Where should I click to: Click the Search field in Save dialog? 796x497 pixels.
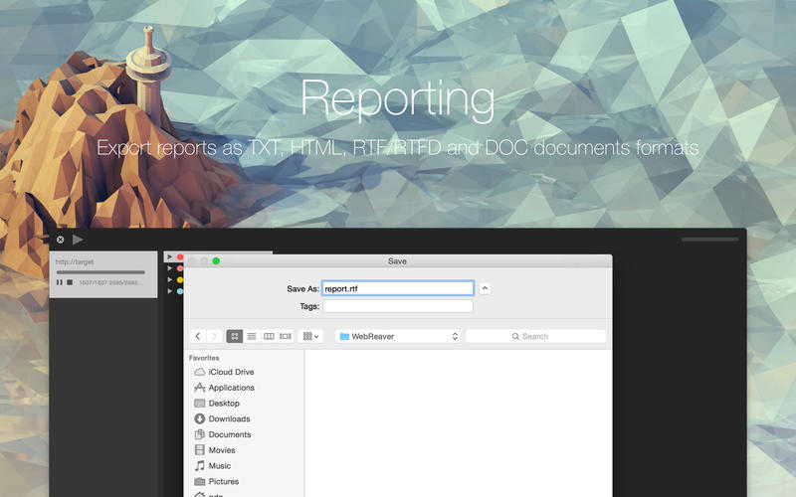535,336
